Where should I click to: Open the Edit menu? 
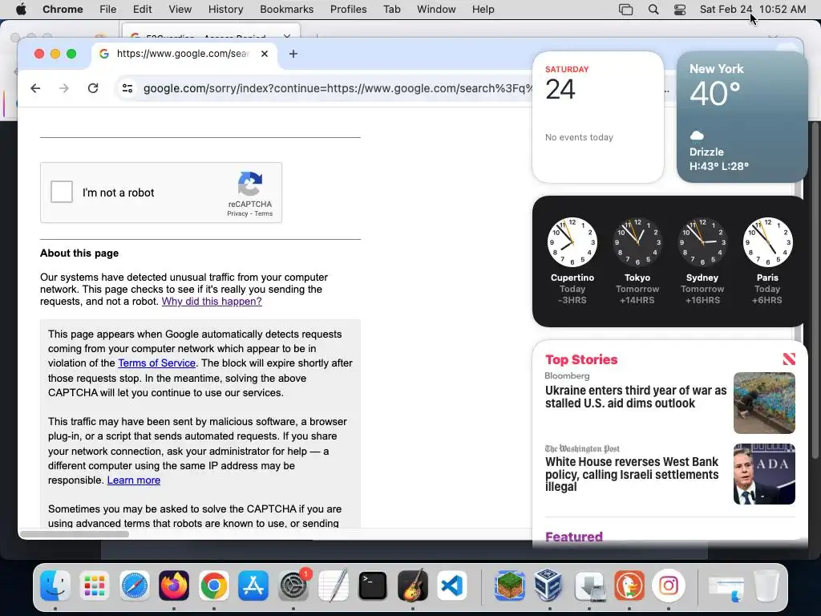click(x=142, y=9)
